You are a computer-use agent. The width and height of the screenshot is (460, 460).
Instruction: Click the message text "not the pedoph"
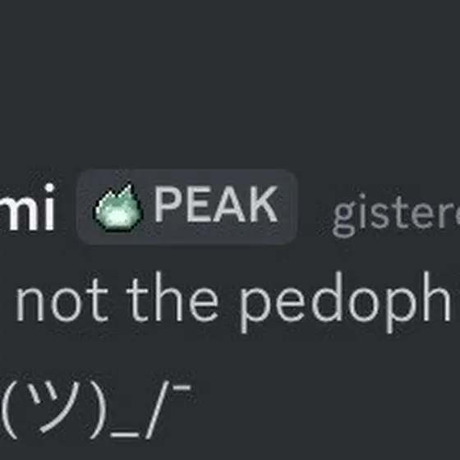(233, 301)
